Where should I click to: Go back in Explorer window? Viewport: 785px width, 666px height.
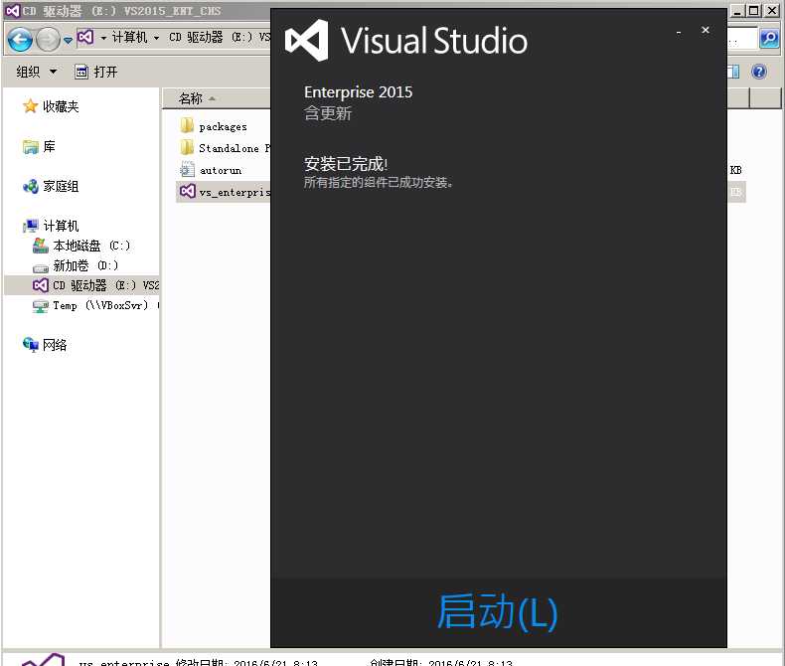[20, 39]
